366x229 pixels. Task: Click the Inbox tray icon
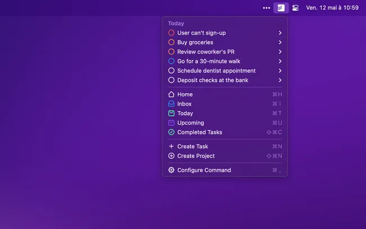[x=171, y=104]
